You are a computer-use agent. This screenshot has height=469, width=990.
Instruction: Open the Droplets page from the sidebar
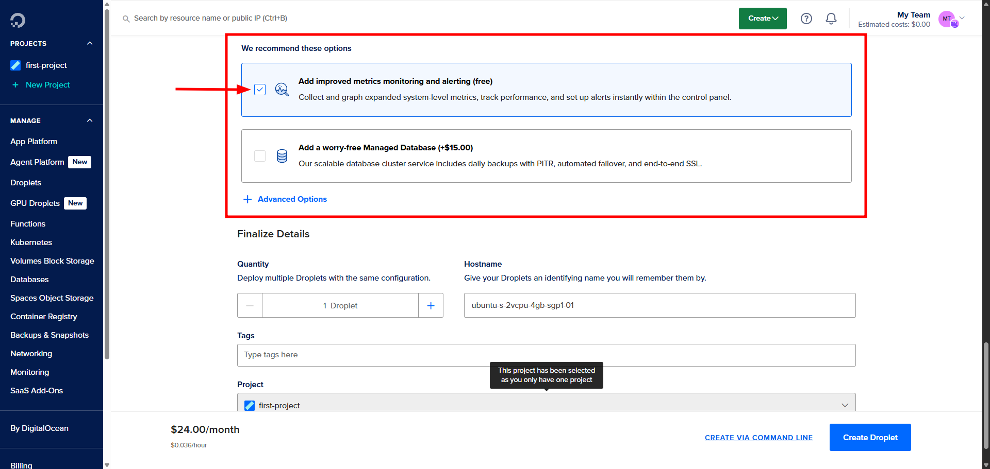(25, 182)
